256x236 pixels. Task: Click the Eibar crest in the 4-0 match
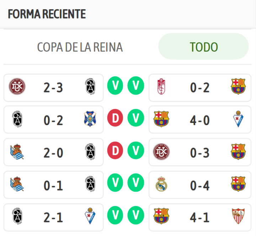(x=238, y=120)
